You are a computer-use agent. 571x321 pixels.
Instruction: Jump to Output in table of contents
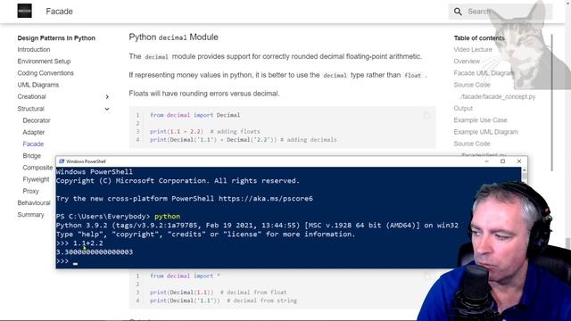click(x=463, y=109)
